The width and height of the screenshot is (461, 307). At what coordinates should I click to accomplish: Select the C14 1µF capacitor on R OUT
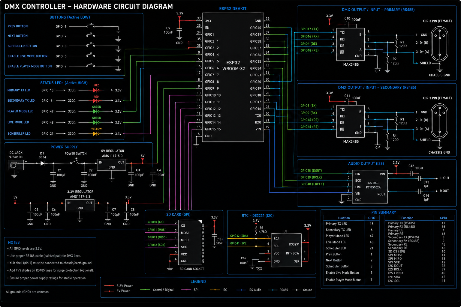click(420, 191)
